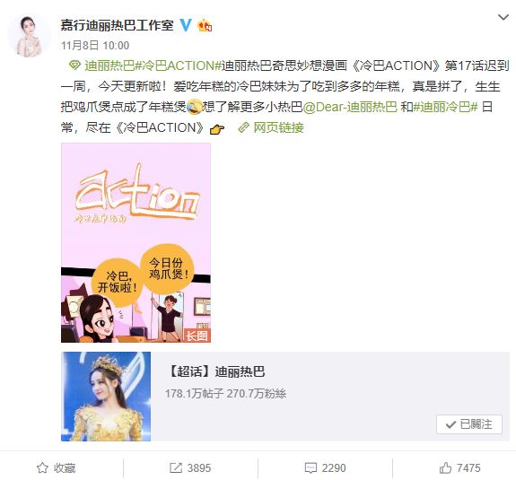This screenshot has width=516, height=480.
Task: View the Action comic long image
Action: (x=136, y=243)
